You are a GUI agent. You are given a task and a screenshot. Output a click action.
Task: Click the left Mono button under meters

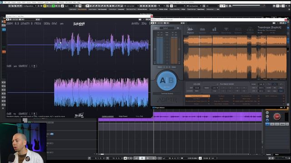click(x=160, y=67)
